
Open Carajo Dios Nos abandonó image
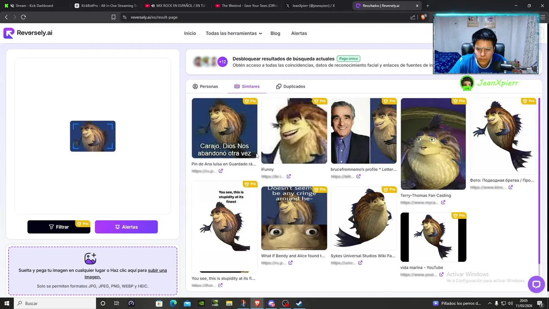pos(224,128)
